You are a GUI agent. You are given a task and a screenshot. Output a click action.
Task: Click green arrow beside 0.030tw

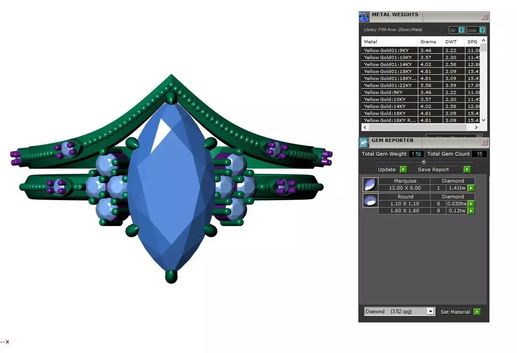(x=471, y=204)
